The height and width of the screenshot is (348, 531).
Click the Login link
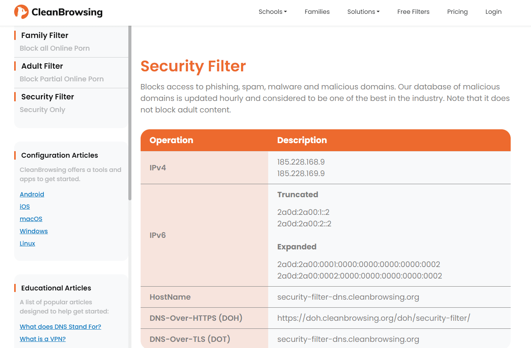[493, 12]
